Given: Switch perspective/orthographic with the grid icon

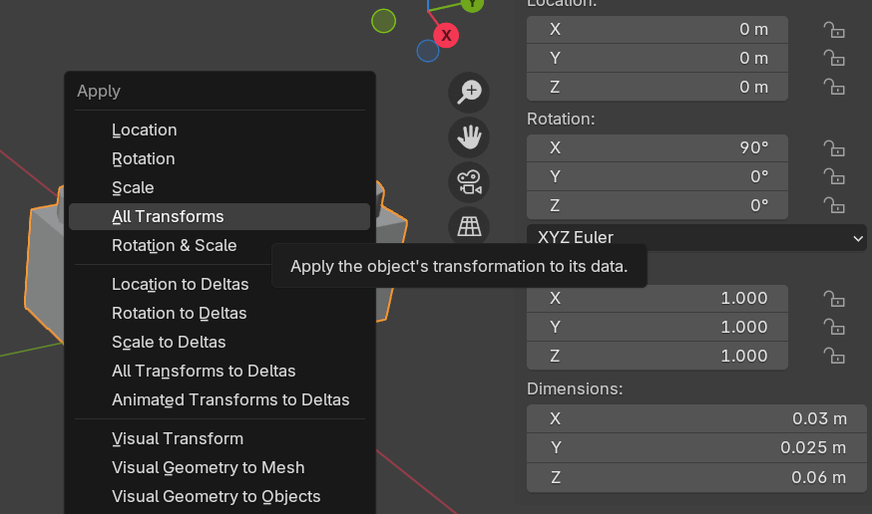Looking at the screenshot, I should [469, 226].
